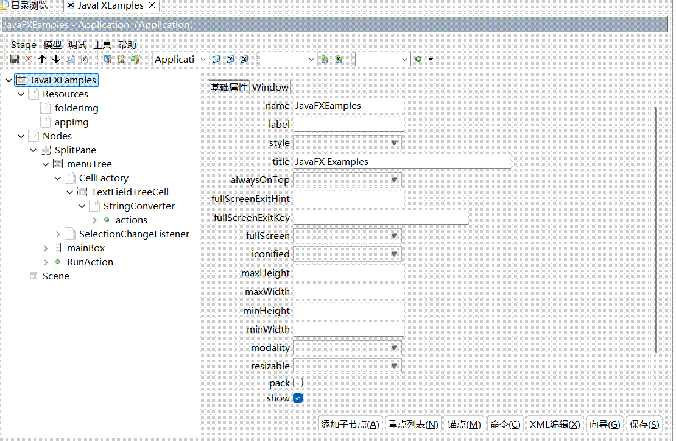Click the properties panel vertical scrollbar
This screenshot has height=441, width=676.
[x=656, y=230]
